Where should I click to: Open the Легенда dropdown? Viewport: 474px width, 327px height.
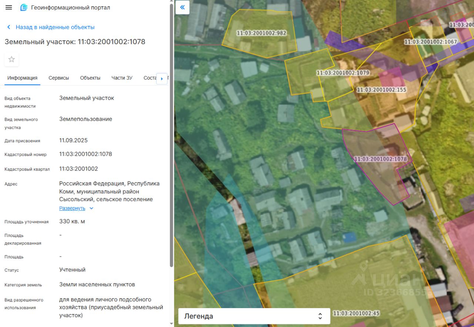coord(254,316)
